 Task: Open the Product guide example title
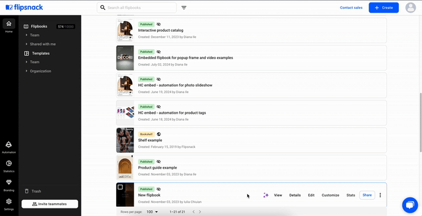158,167
